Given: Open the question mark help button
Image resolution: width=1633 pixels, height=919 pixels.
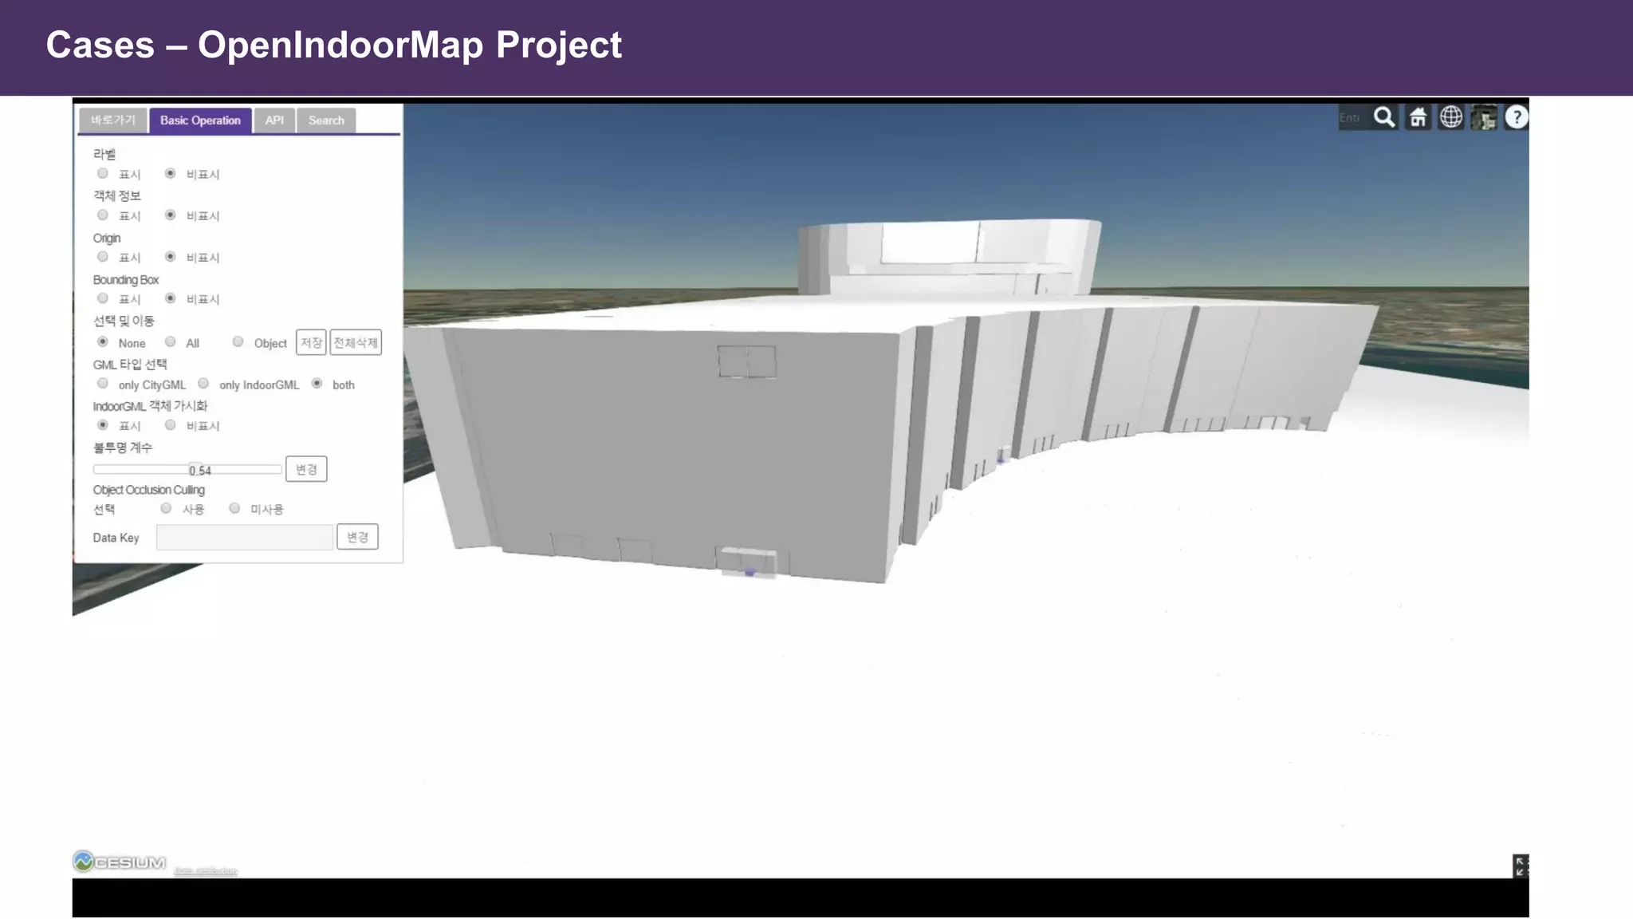Looking at the screenshot, I should tap(1517, 117).
